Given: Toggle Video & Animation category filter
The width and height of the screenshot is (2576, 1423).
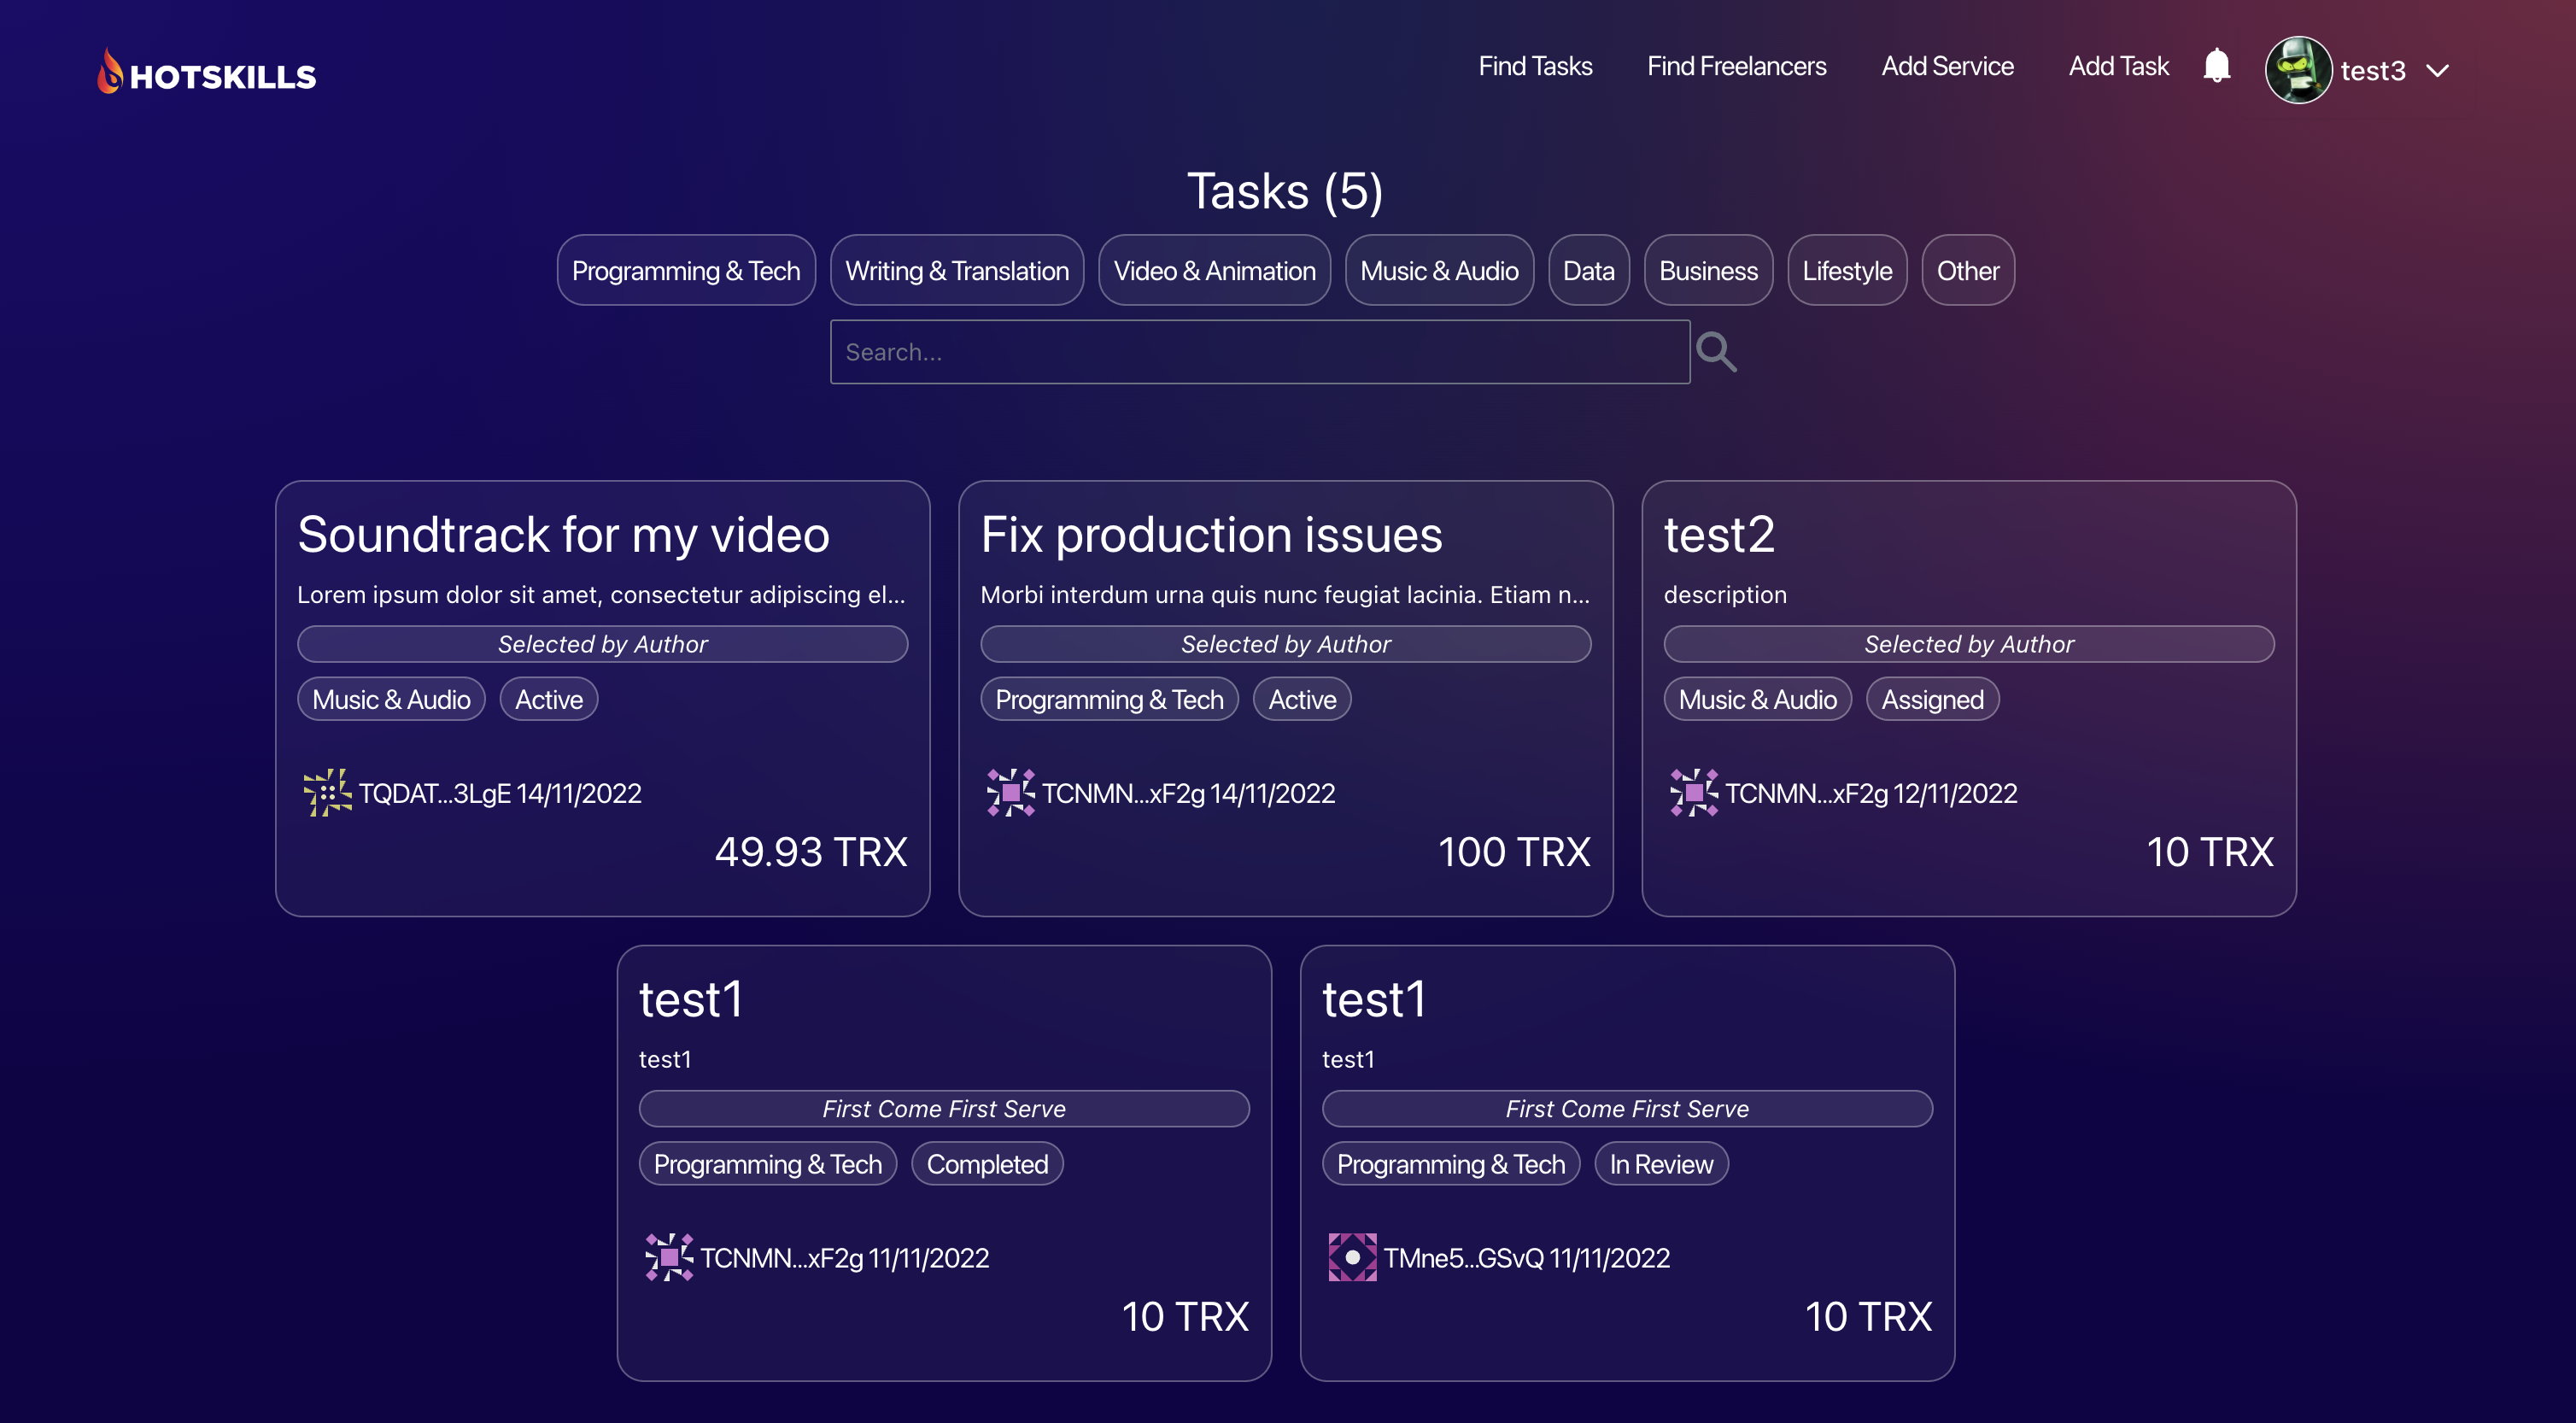Looking at the screenshot, I should 1214,271.
